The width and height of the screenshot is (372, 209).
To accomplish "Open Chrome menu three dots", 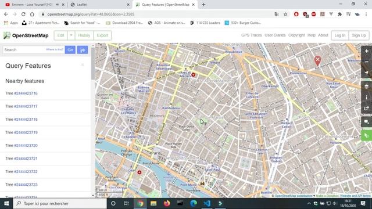I will pyautogui.click(x=366, y=14).
